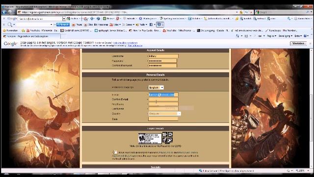Click the Google Toolbar wrench settings icon
The width and height of the screenshot is (314, 177).
click(x=289, y=19)
